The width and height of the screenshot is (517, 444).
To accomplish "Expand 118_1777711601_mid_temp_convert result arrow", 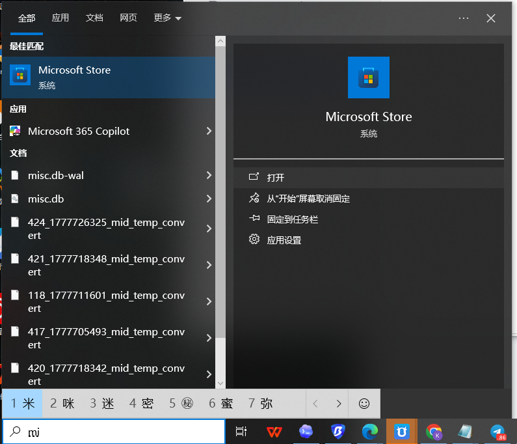I will coord(209,301).
